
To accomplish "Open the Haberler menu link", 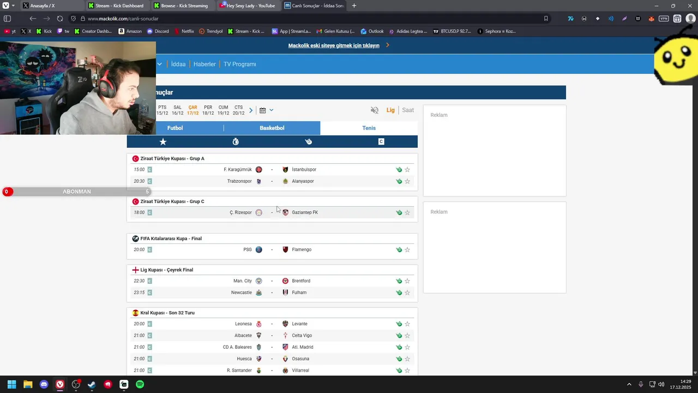I will tap(204, 64).
